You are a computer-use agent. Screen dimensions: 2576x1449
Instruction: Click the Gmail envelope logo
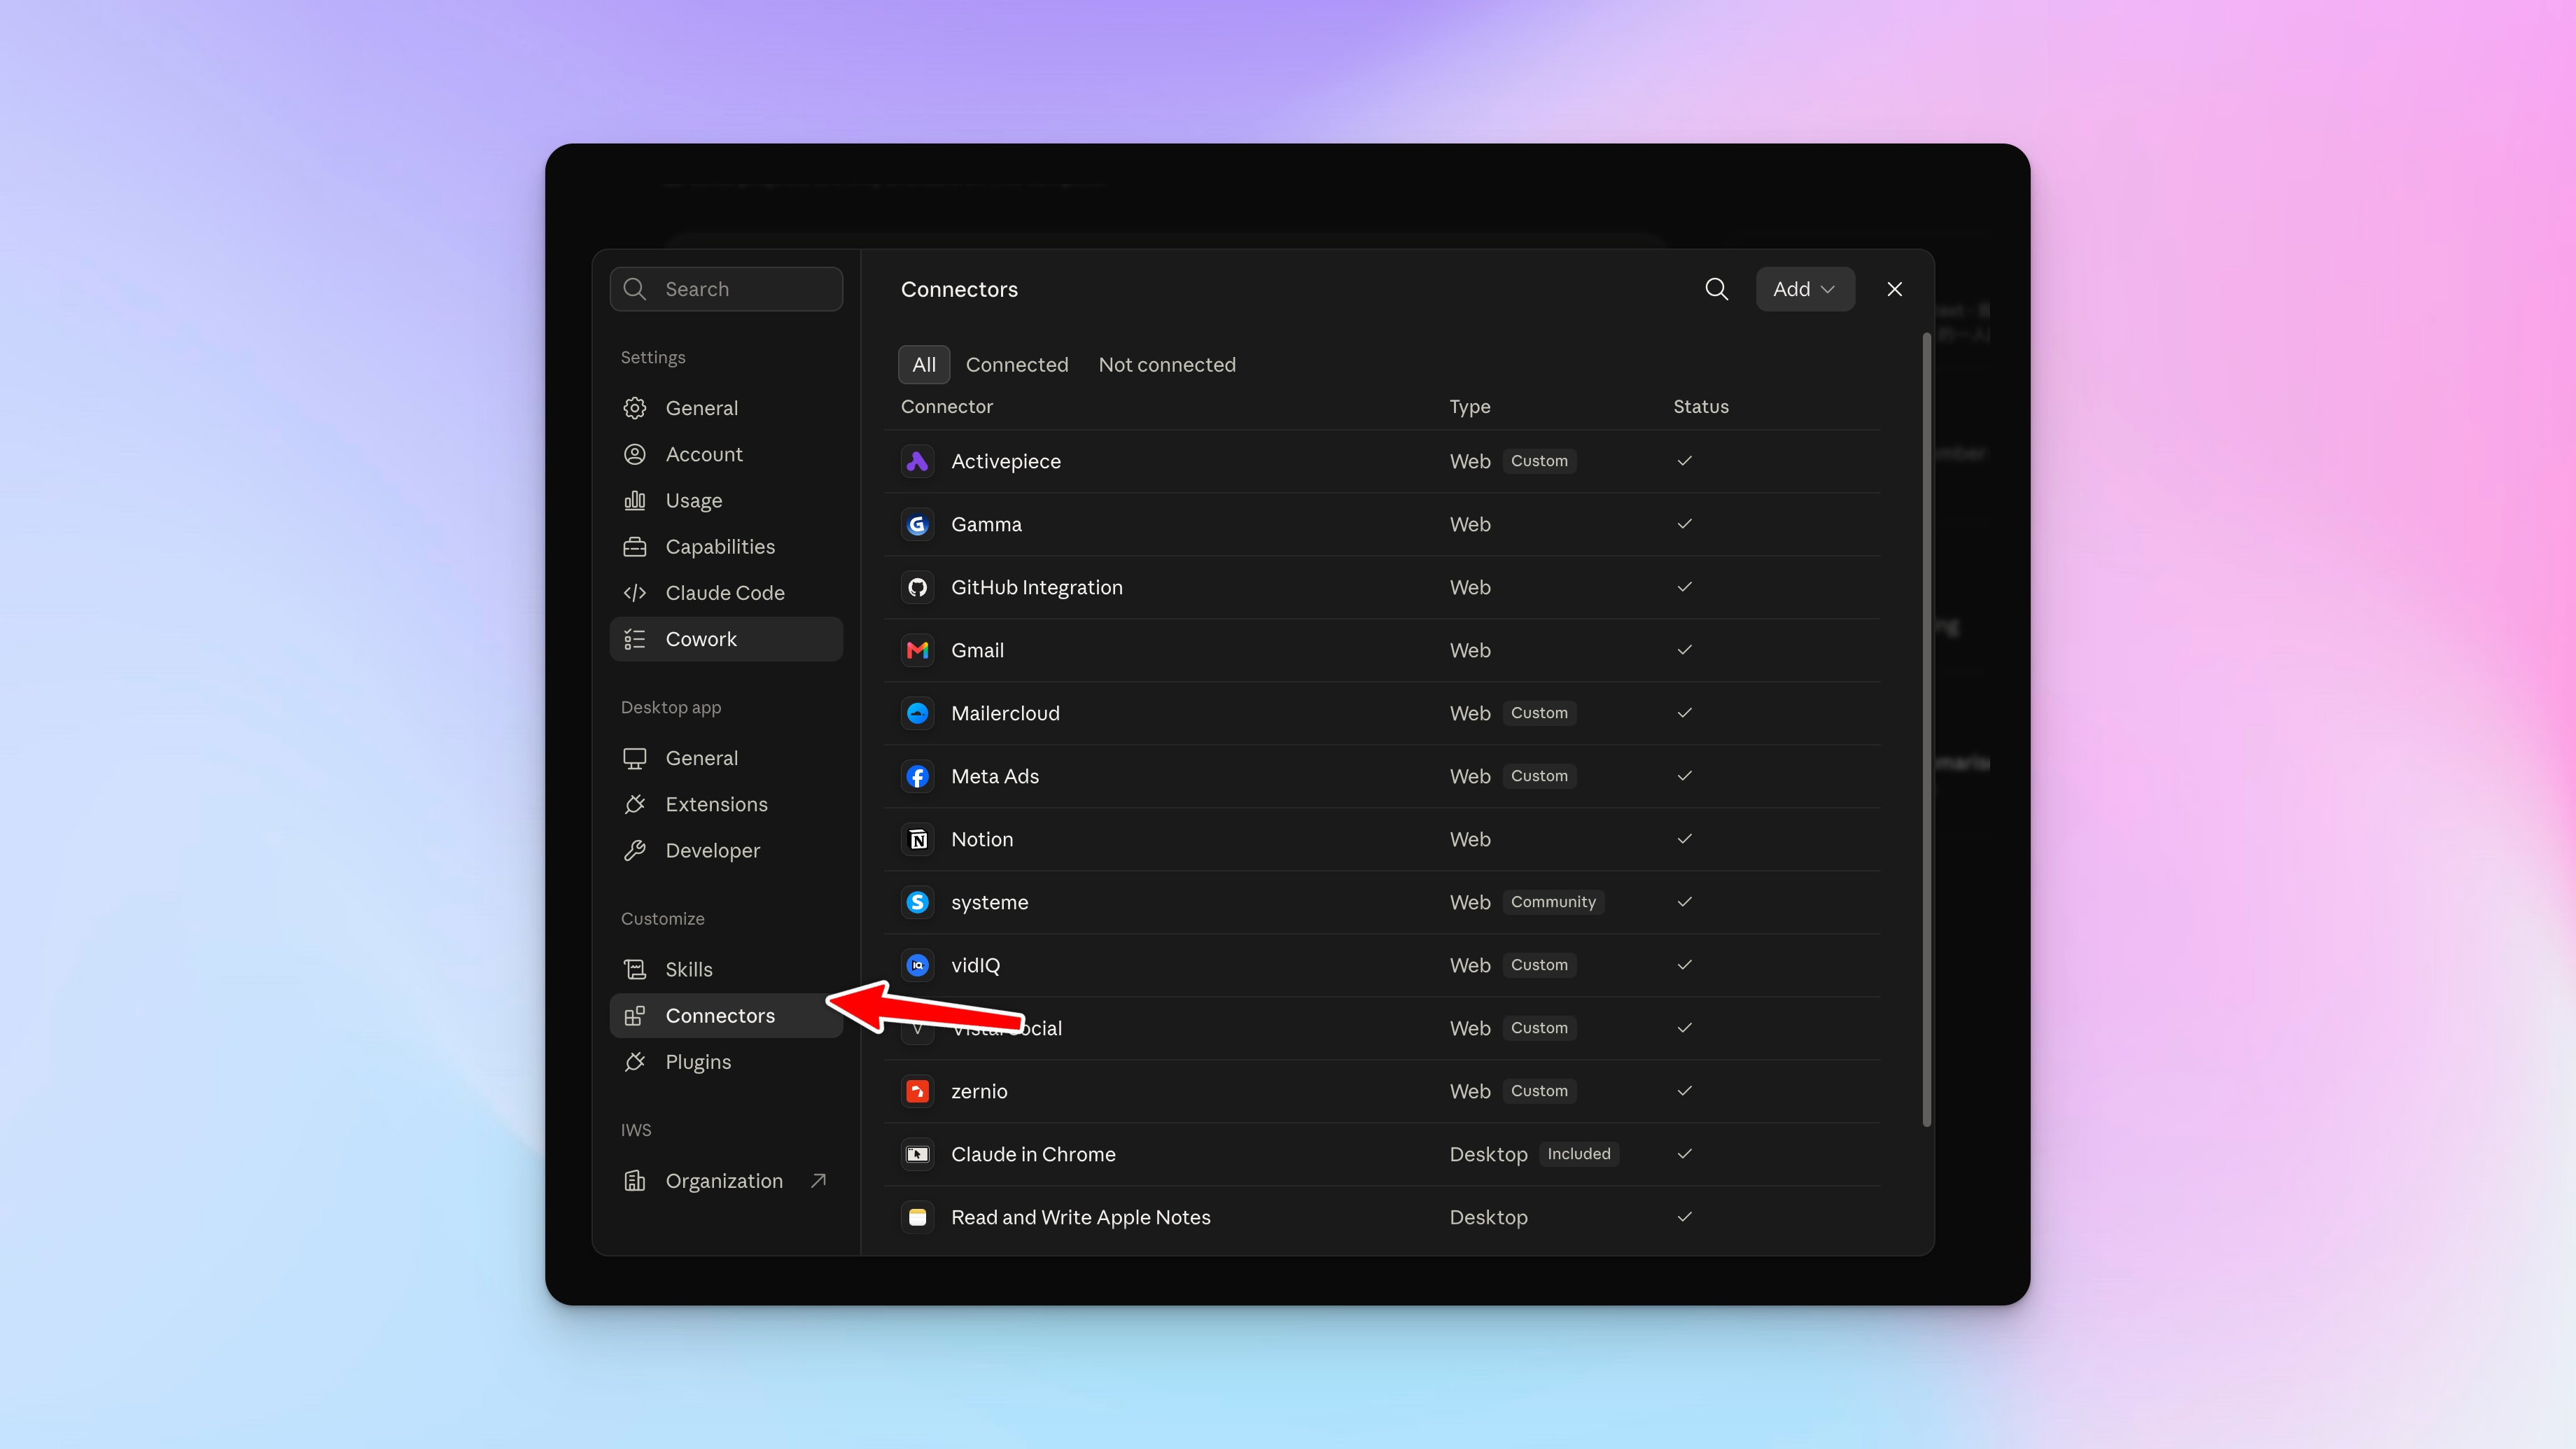point(917,650)
